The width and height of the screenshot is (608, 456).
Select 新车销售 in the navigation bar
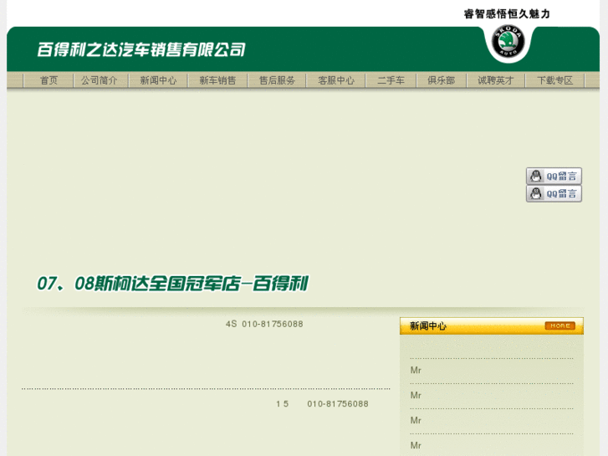pos(217,80)
